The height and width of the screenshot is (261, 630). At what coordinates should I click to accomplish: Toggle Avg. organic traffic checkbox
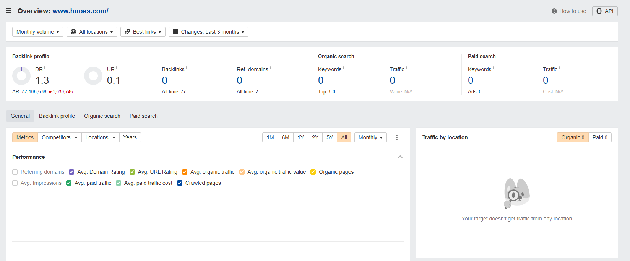185,172
